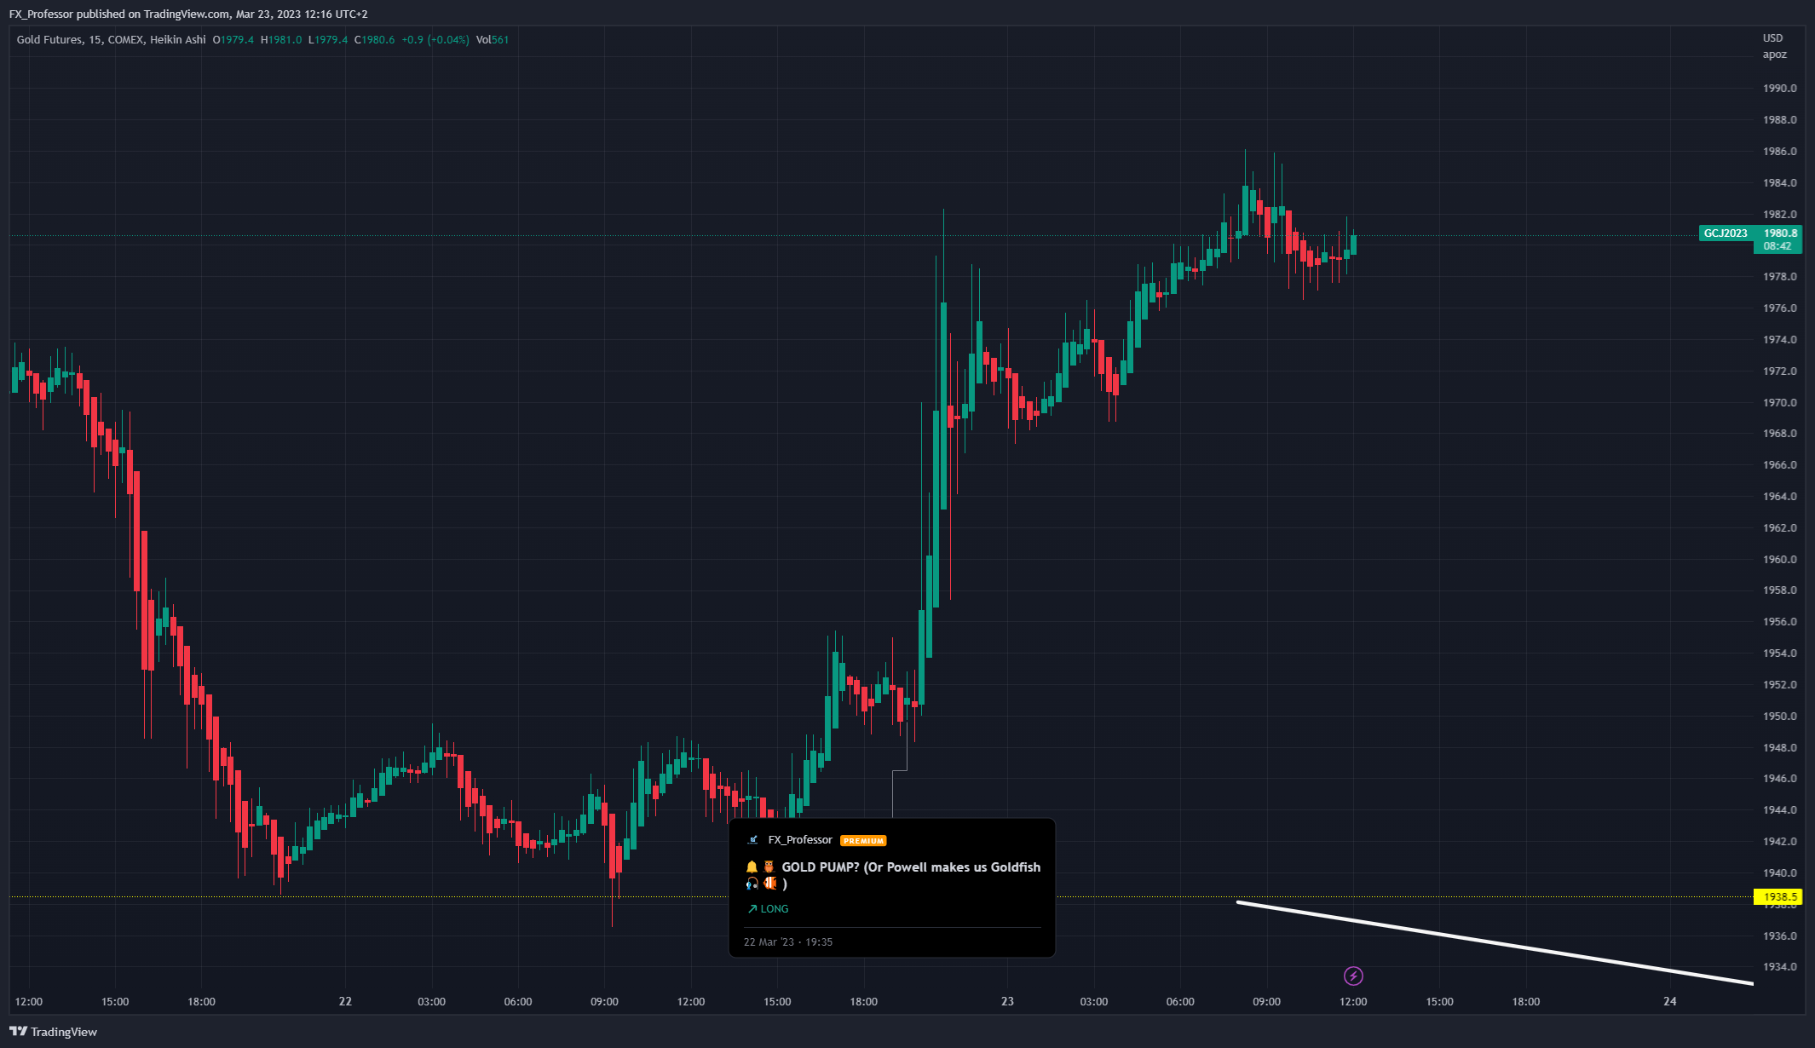Click the high value H1981.0 in header
Viewport: 1815px width, 1048px height.
281,40
